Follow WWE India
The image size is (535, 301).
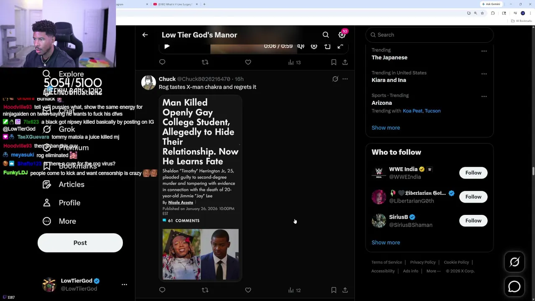(x=473, y=173)
